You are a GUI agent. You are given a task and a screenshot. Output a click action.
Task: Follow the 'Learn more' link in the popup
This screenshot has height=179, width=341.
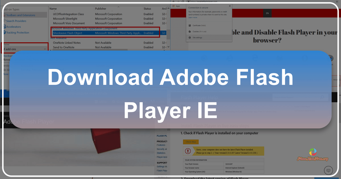click(193, 17)
